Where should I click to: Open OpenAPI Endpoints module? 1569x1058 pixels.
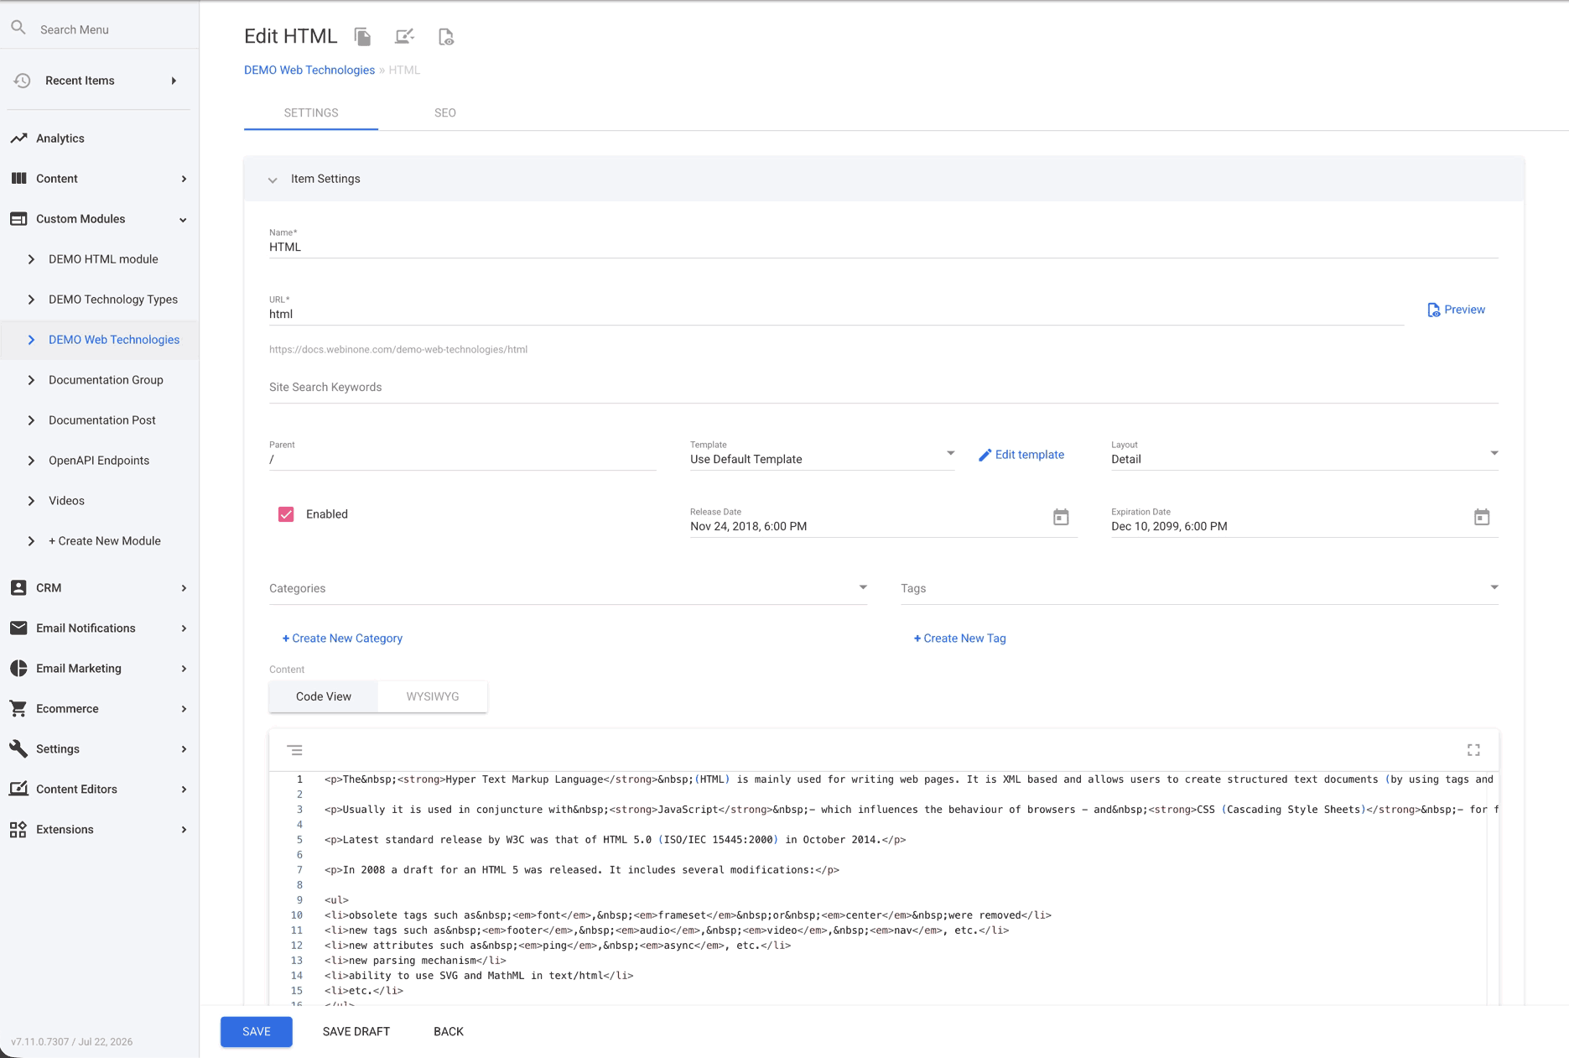click(x=99, y=461)
